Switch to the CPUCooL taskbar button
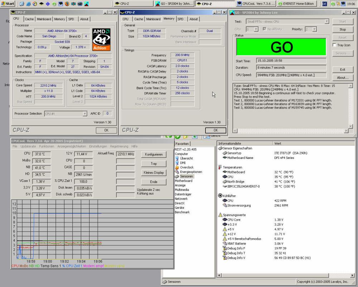Viewport: 358px width, 287px height. 256,4
